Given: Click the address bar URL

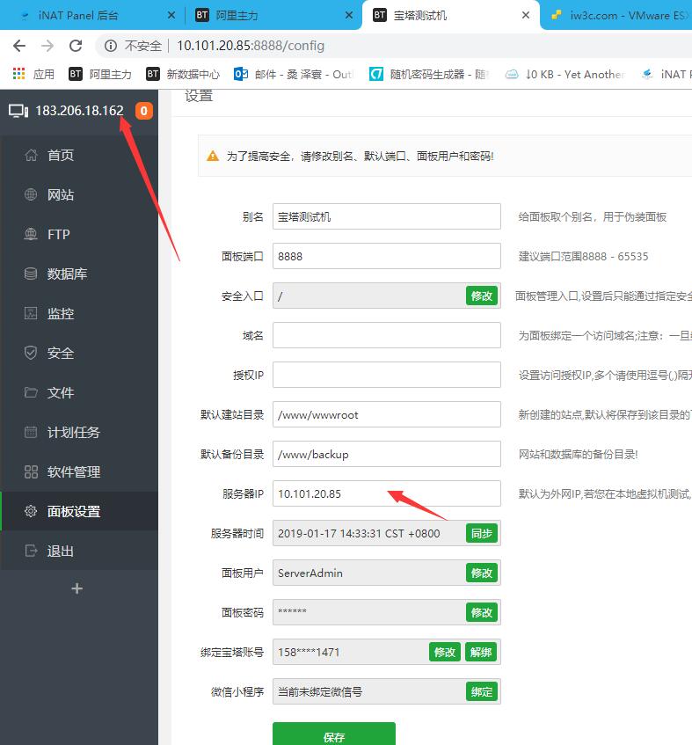Looking at the screenshot, I should (251, 46).
